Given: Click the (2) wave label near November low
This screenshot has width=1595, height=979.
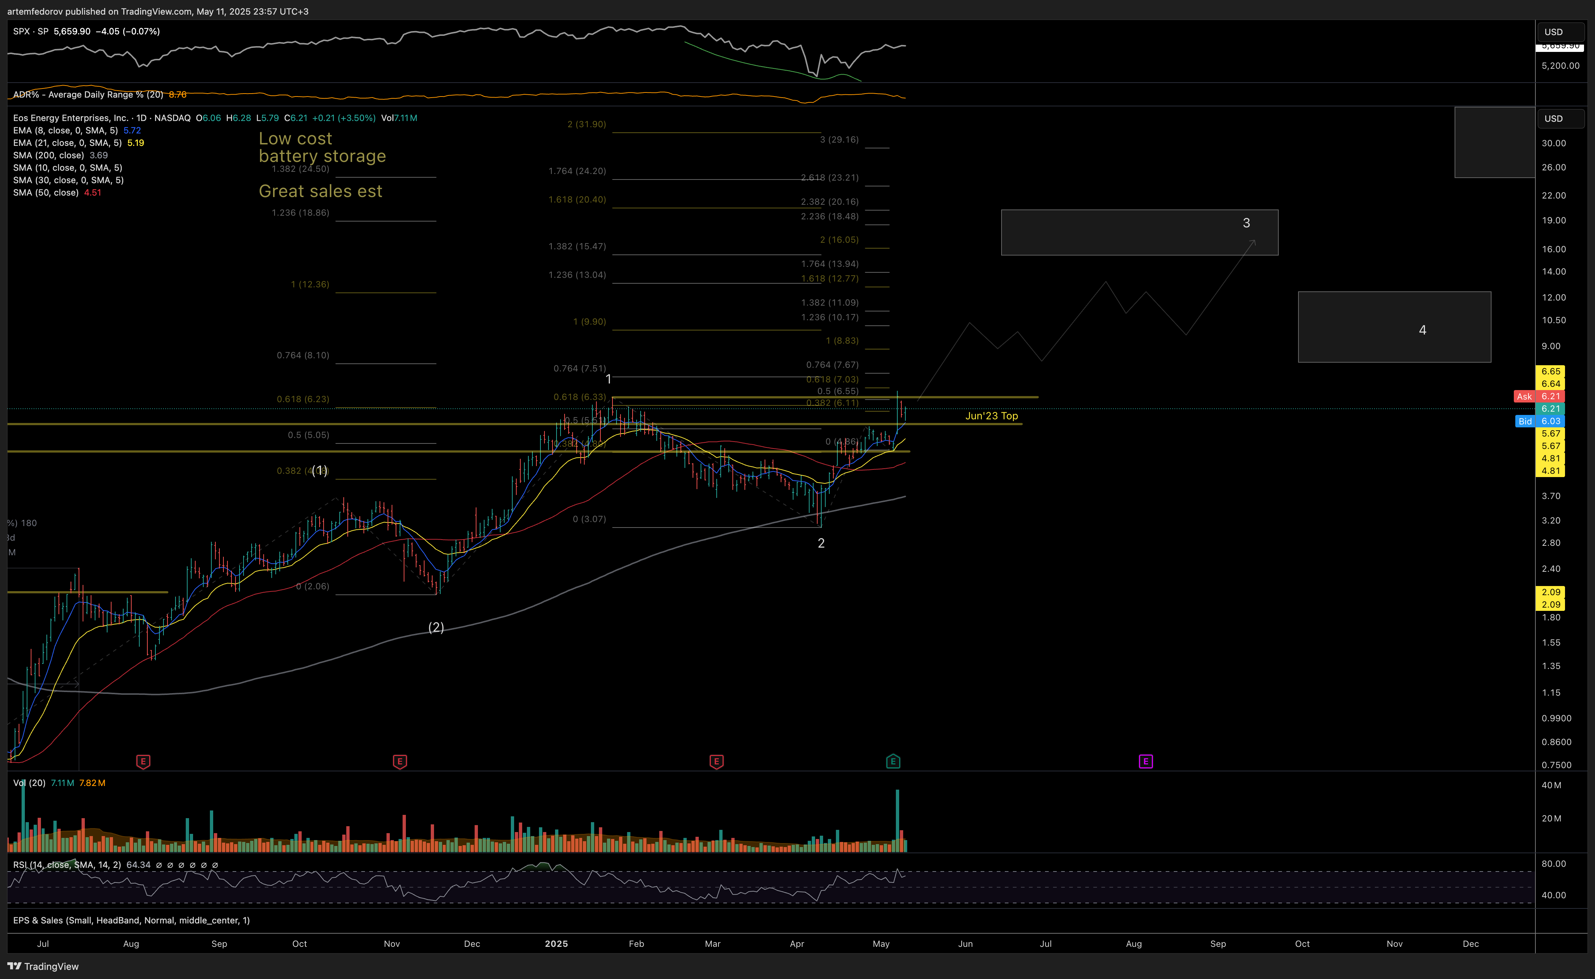Looking at the screenshot, I should coord(437,627).
